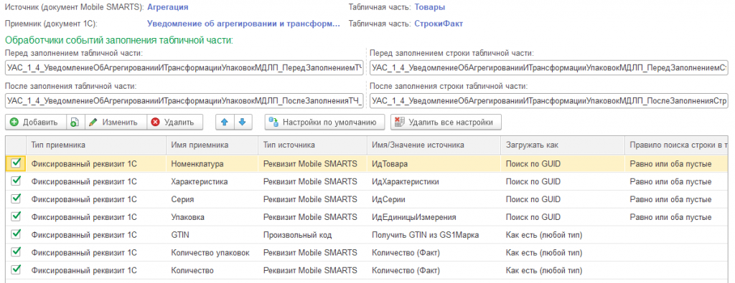Open the Уведомление об агрегировании receiver link
The image size is (735, 283).
(243, 24)
